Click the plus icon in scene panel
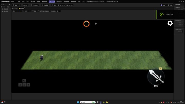185x104 pixels. (x=9, y=4)
